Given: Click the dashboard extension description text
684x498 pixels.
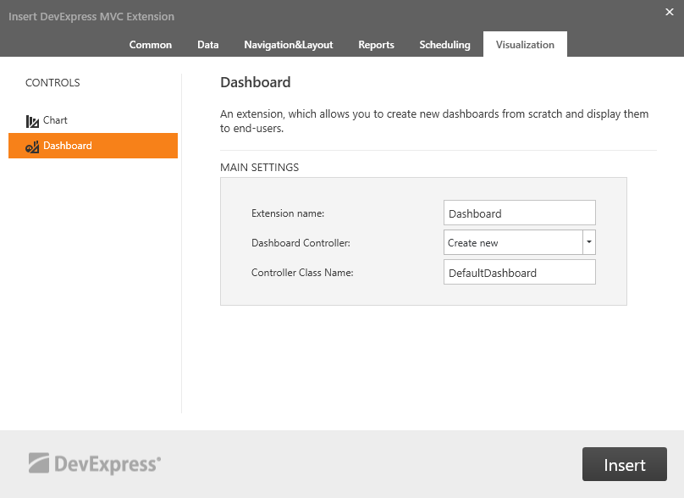Looking at the screenshot, I should click(434, 121).
